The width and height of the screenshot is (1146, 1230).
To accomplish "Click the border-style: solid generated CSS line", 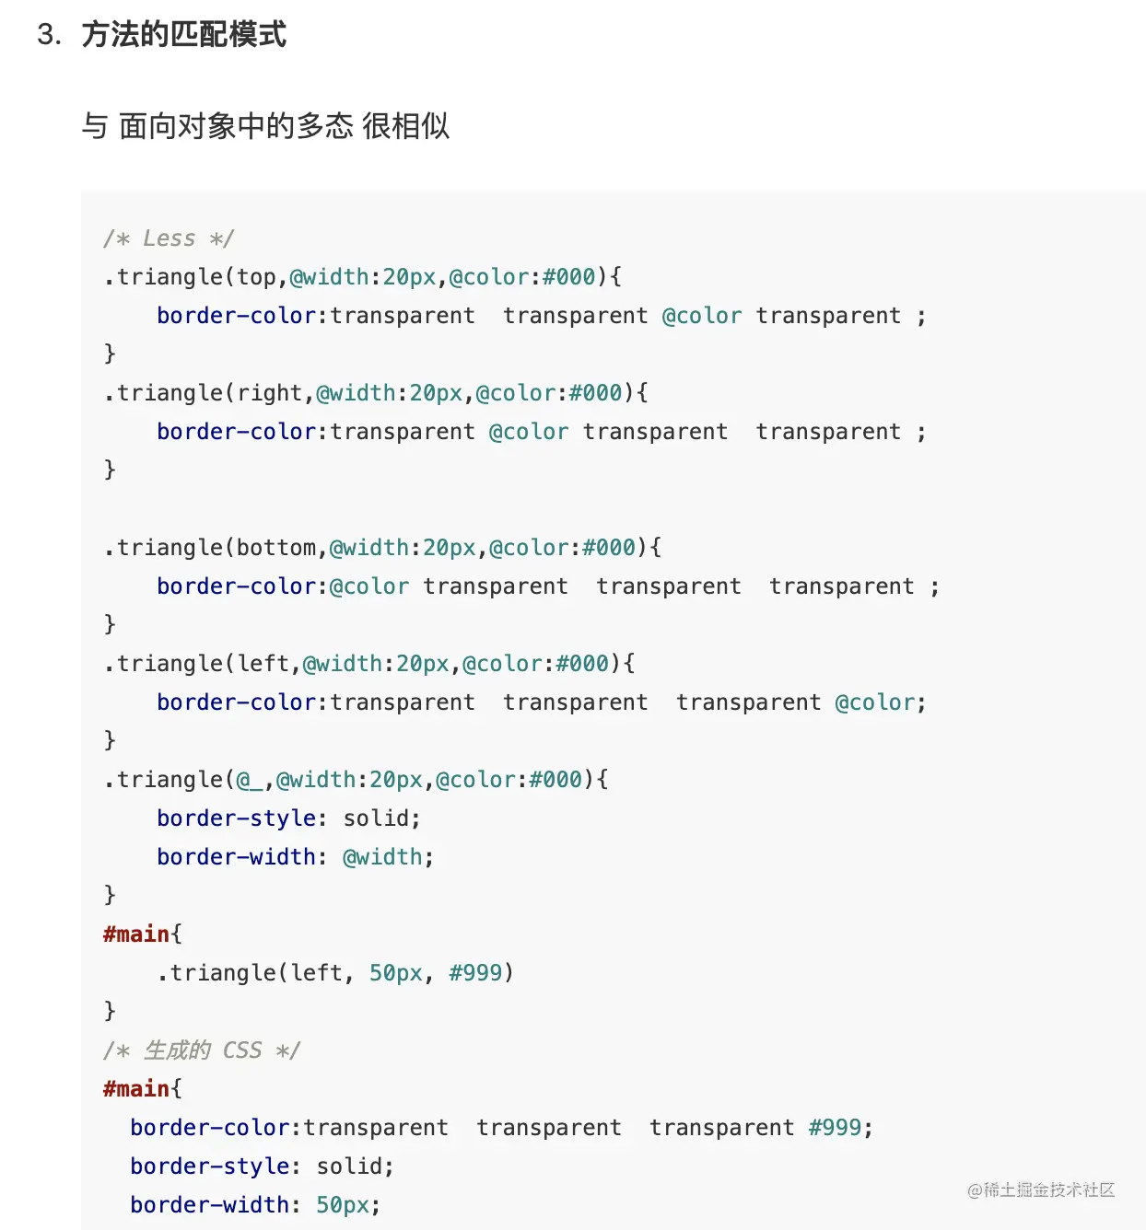I will 262,1166.
